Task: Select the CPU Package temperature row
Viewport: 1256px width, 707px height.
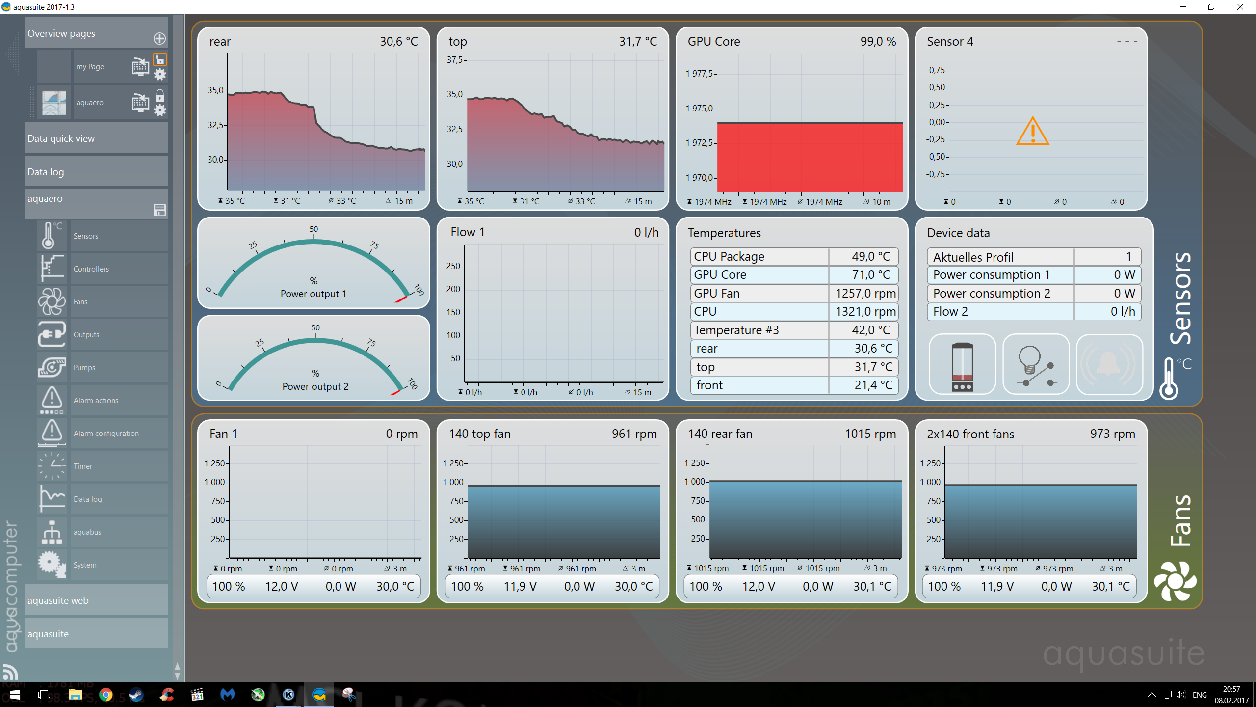Action: pyautogui.click(x=794, y=256)
